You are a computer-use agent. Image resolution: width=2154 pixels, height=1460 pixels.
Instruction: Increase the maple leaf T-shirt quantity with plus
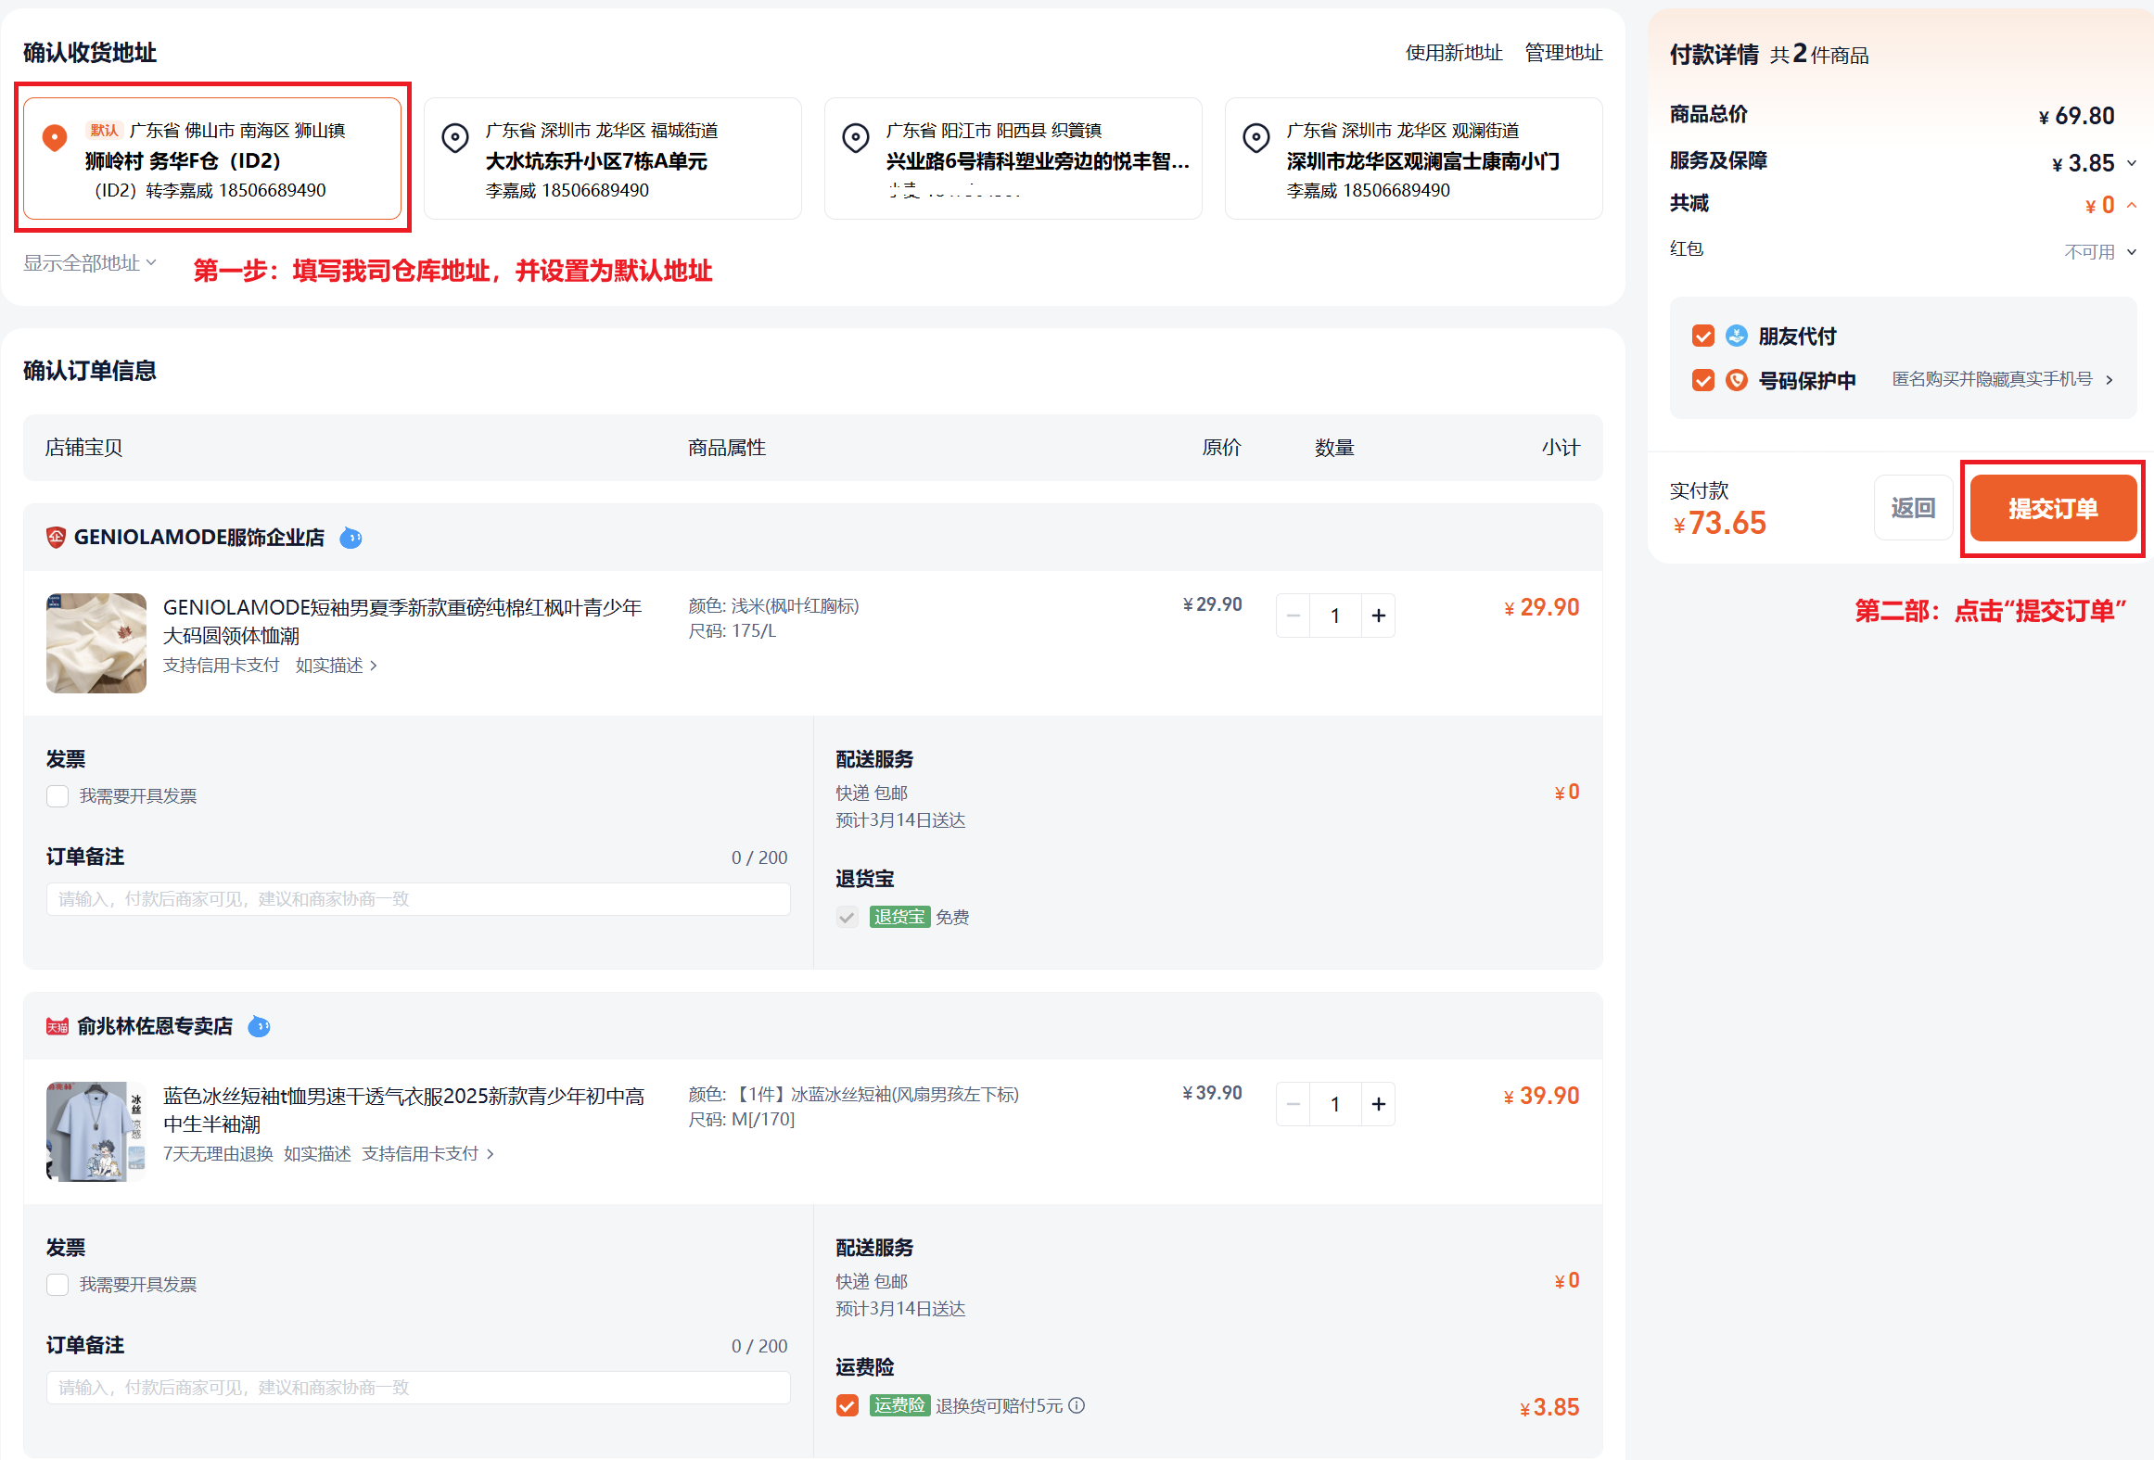(x=1378, y=616)
